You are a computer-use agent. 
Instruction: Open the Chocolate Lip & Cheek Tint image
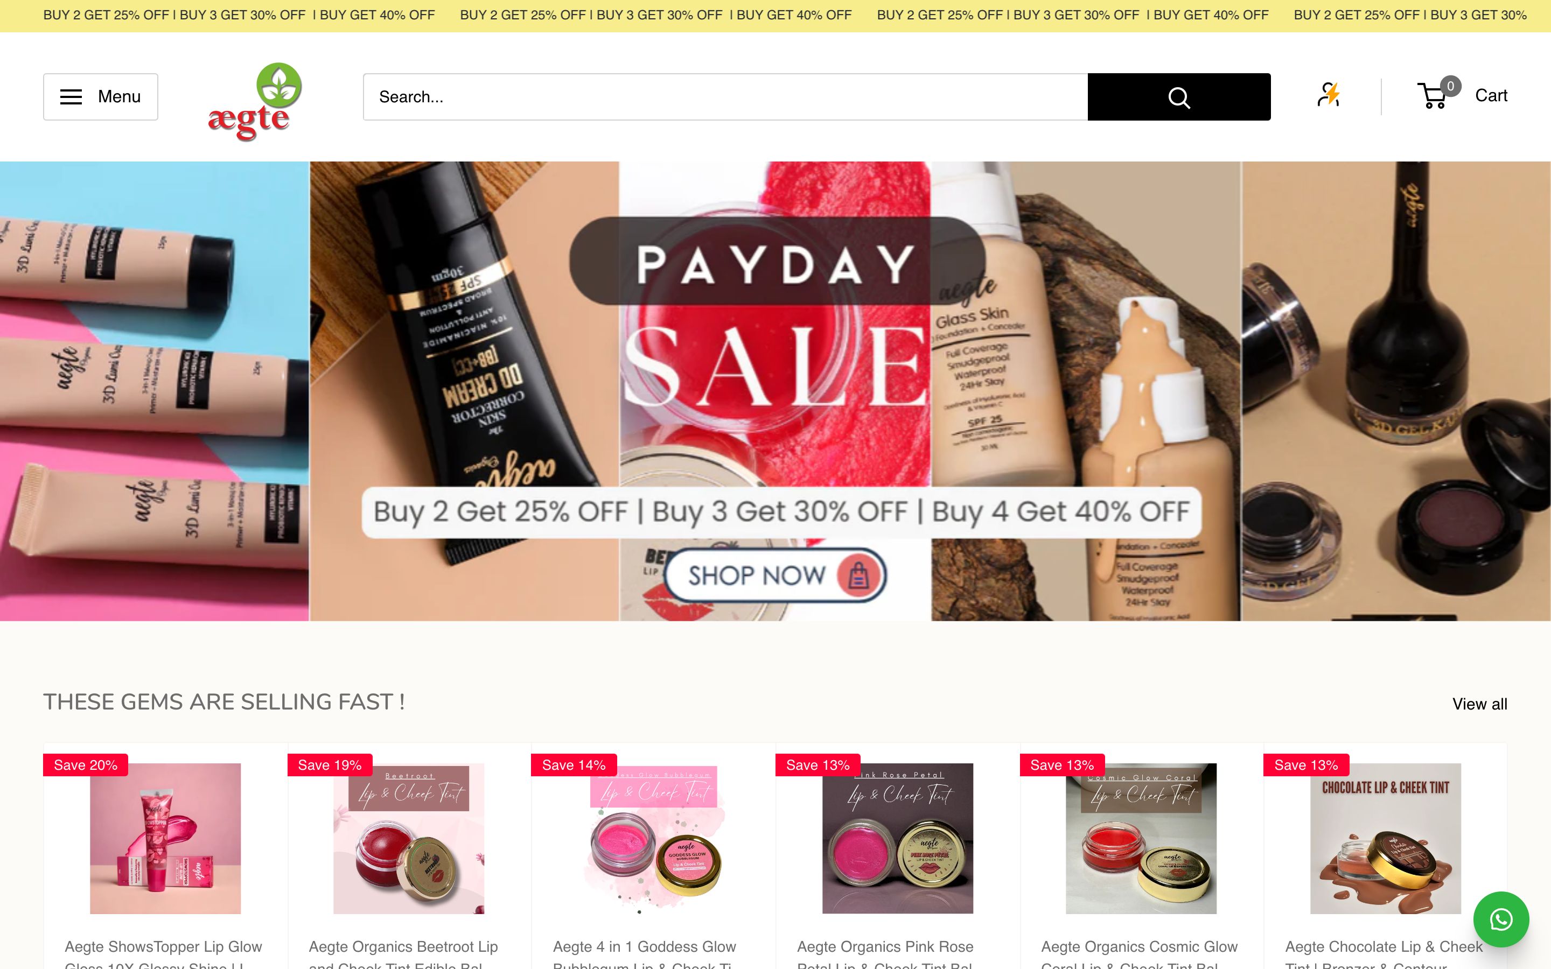(x=1385, y=838)
